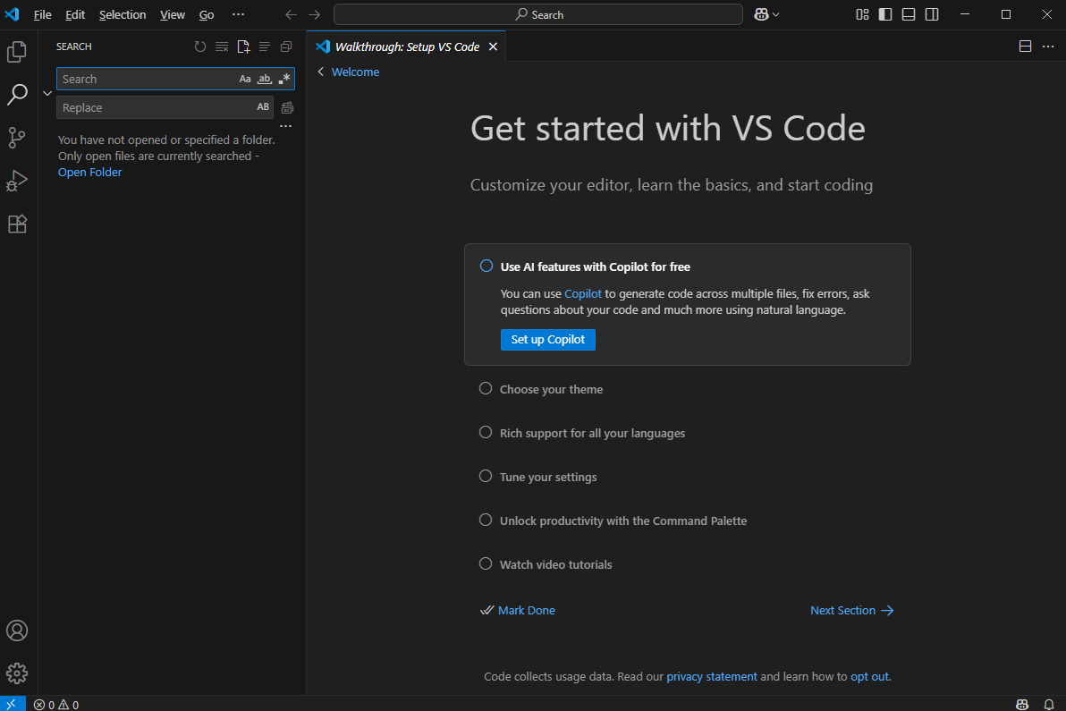This screenshot has height=711, width=1066.
Task: Go to Next Section
Action: pyautogui.click(x=852, y=611)
